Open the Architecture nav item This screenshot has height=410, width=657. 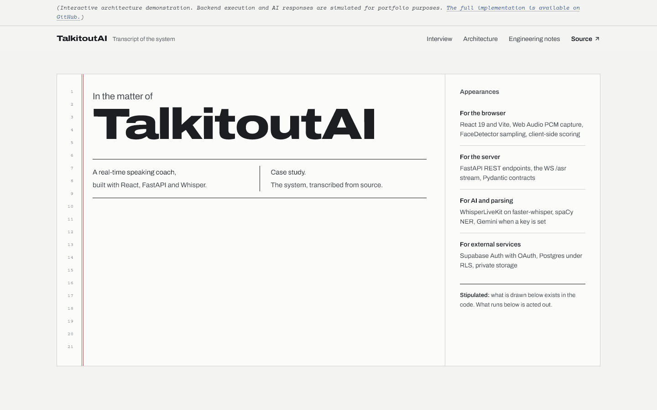(x=480, y=39)
